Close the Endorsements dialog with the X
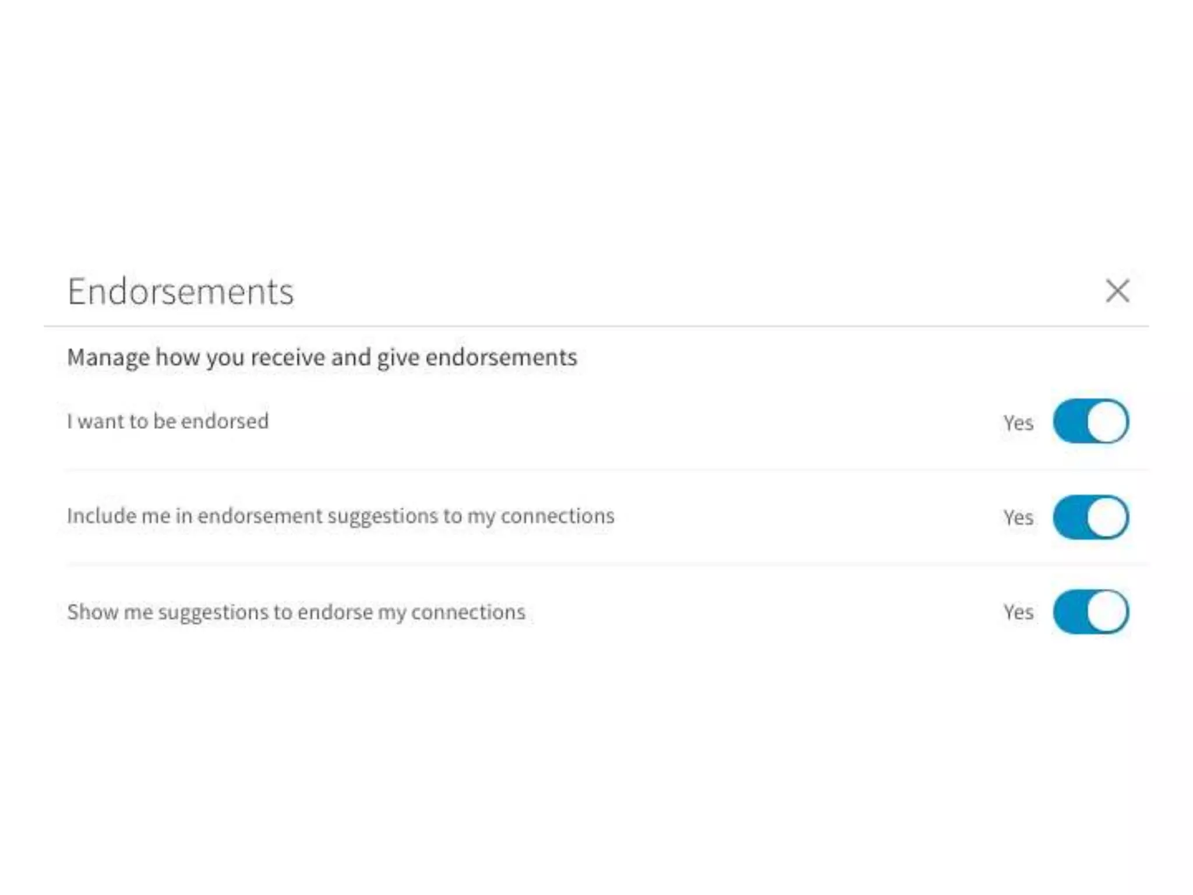The width and height of the screenshot is (1193, 895). (x=1117, y=291)
